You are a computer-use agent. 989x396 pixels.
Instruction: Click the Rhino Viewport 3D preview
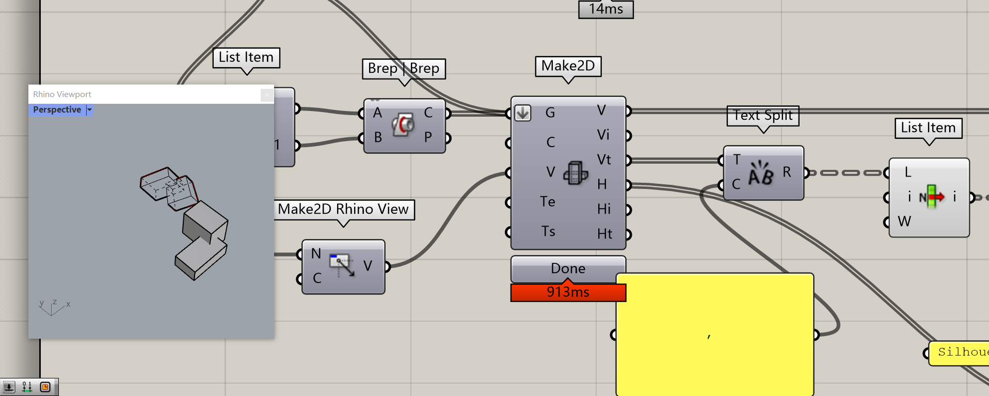(151, 221)
